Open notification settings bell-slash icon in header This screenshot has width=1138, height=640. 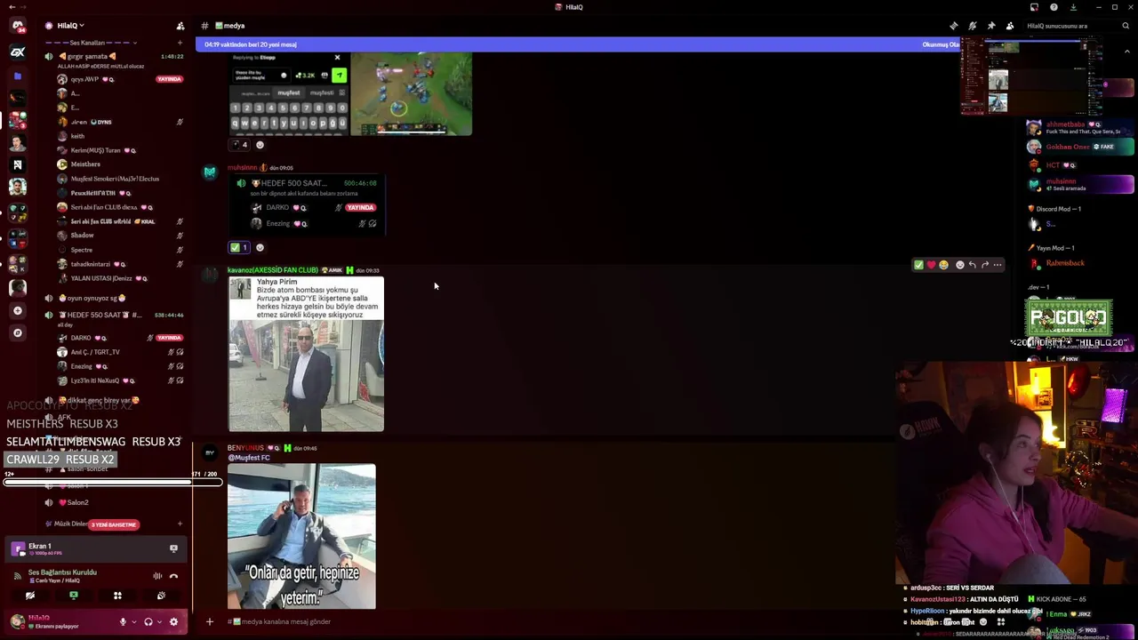pyautogui.click(x=973, y=26)
